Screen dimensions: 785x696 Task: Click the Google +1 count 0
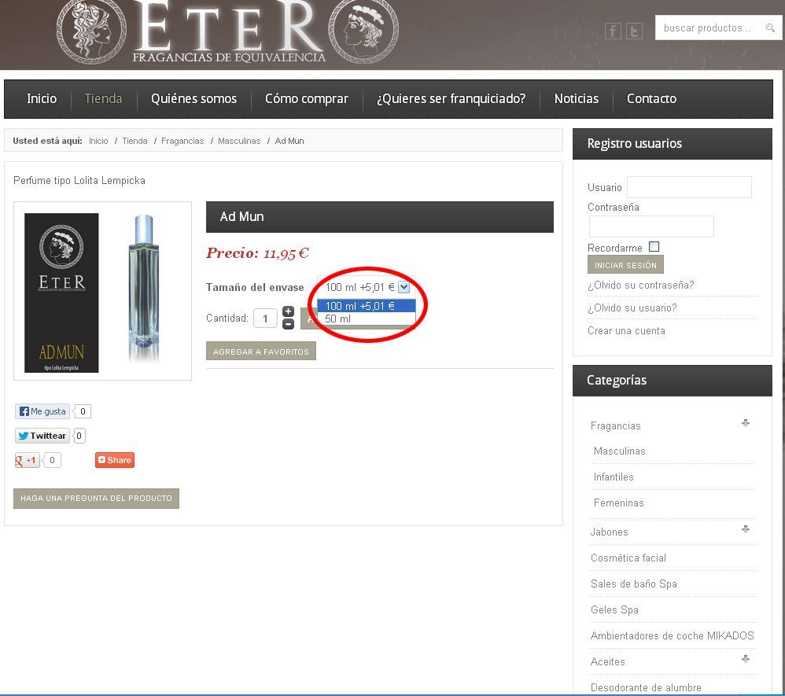click(x=52, y=460)
